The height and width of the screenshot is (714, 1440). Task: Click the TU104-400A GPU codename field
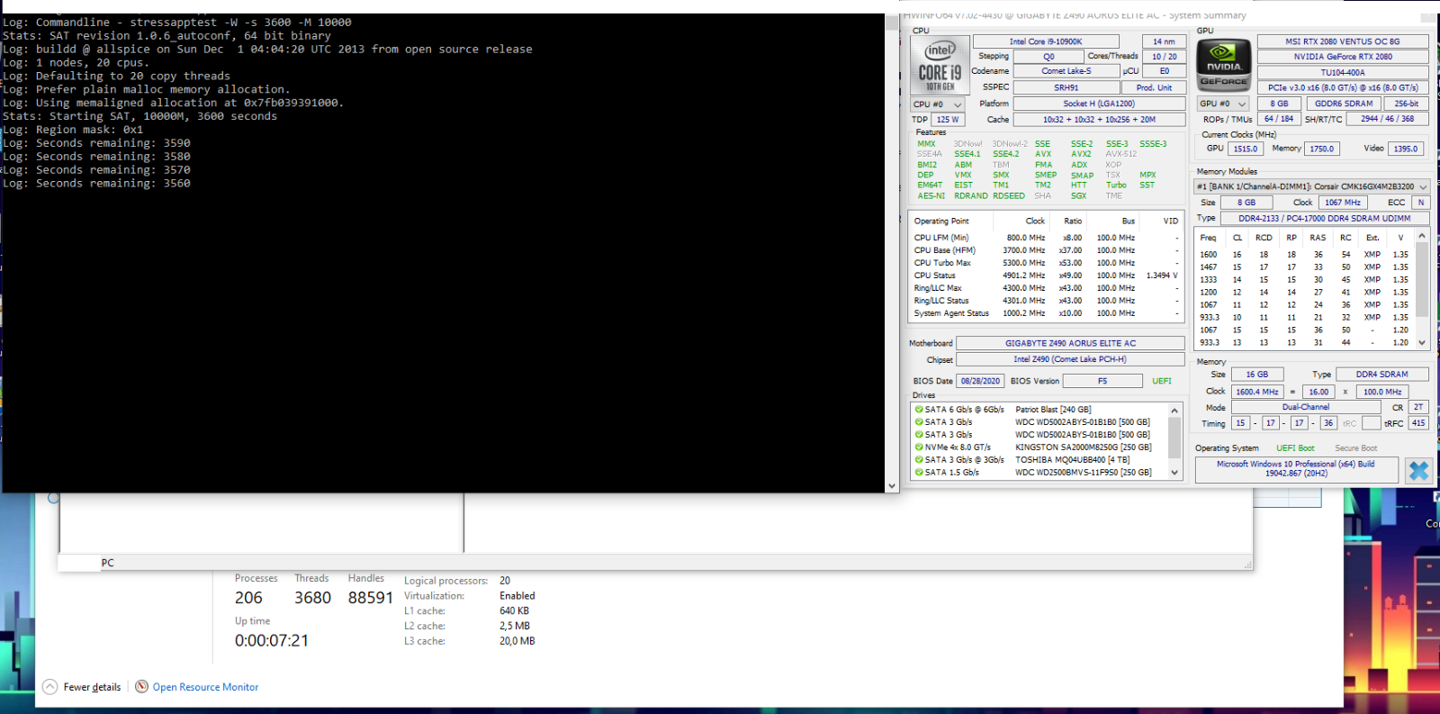coord(1342,72)
